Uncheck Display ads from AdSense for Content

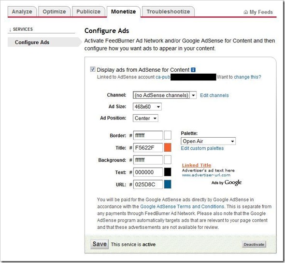pyautogui.click(x=93, y=69)
